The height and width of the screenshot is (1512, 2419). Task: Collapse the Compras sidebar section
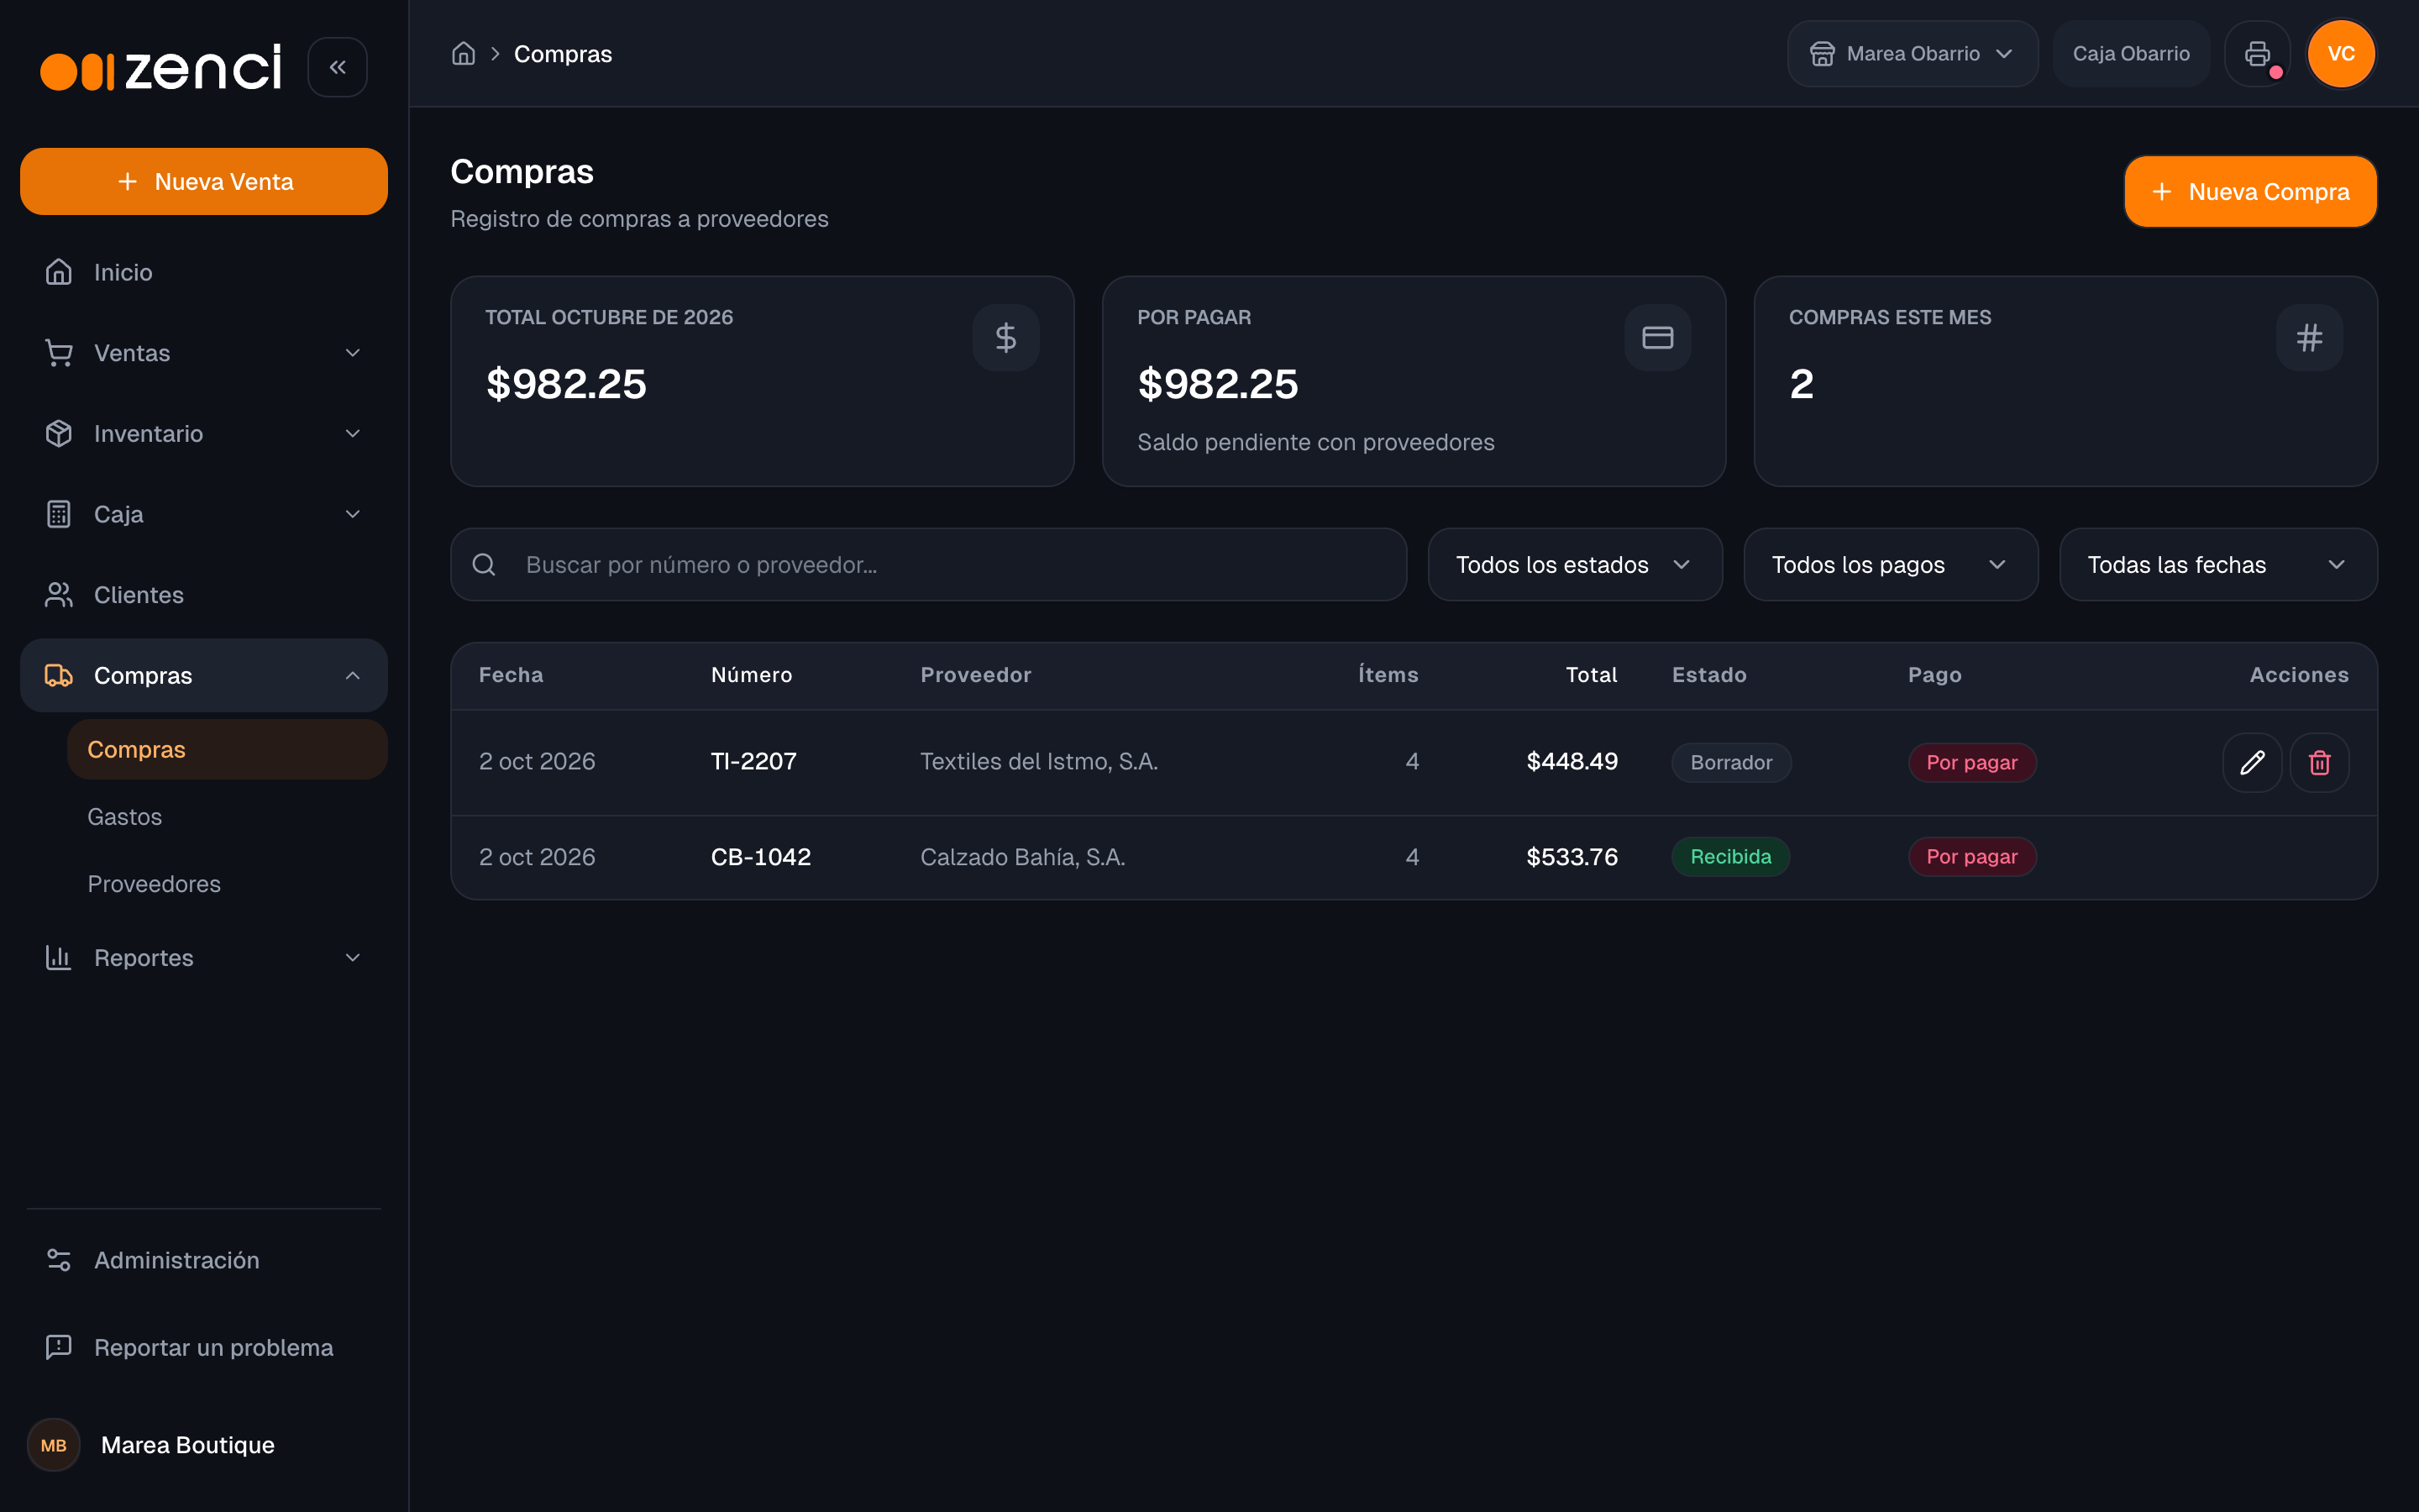[204, 675]
